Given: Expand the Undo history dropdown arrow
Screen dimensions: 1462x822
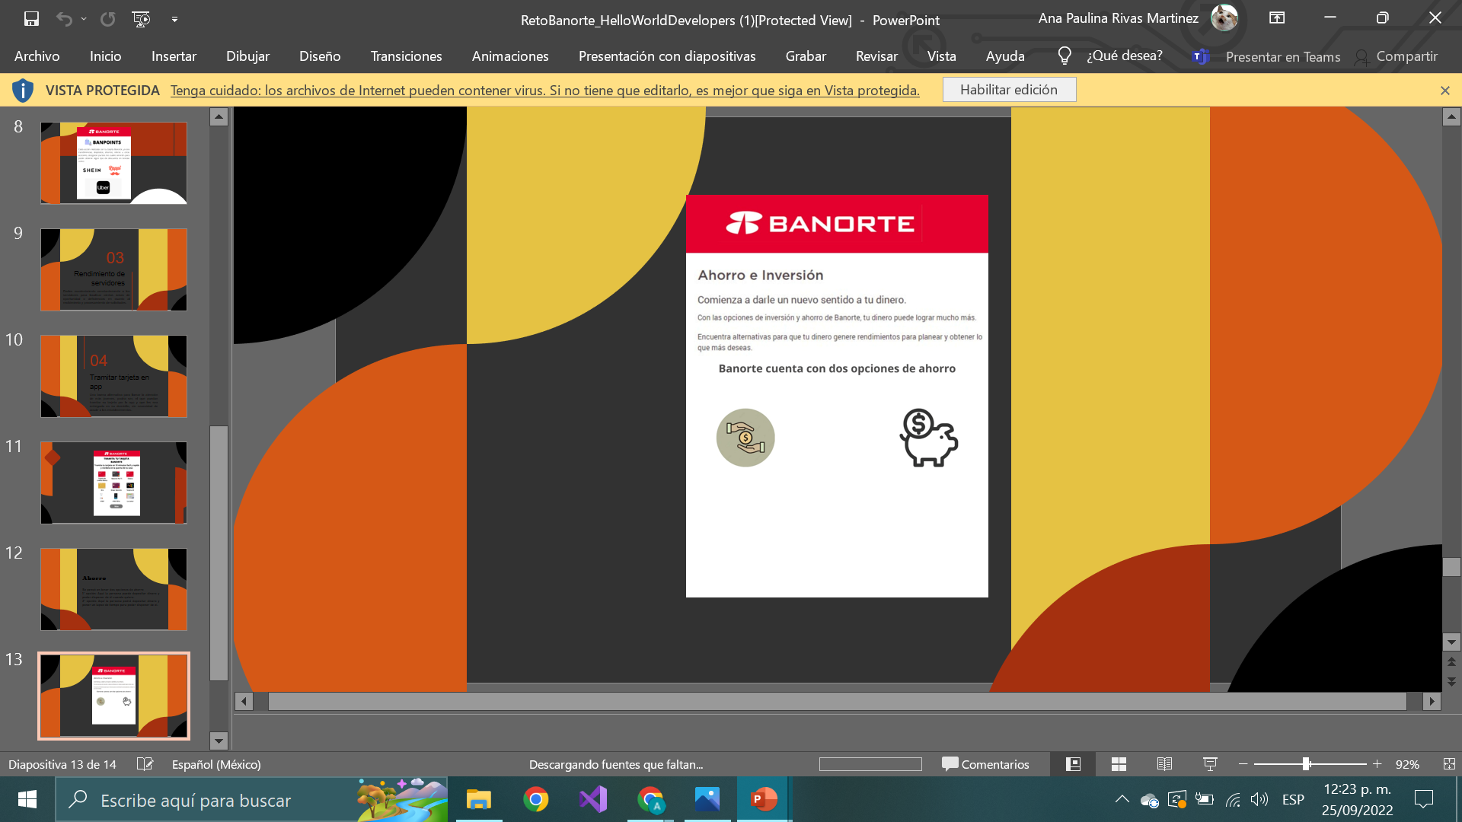Looking at the screenshot, I should coord(84,19).
